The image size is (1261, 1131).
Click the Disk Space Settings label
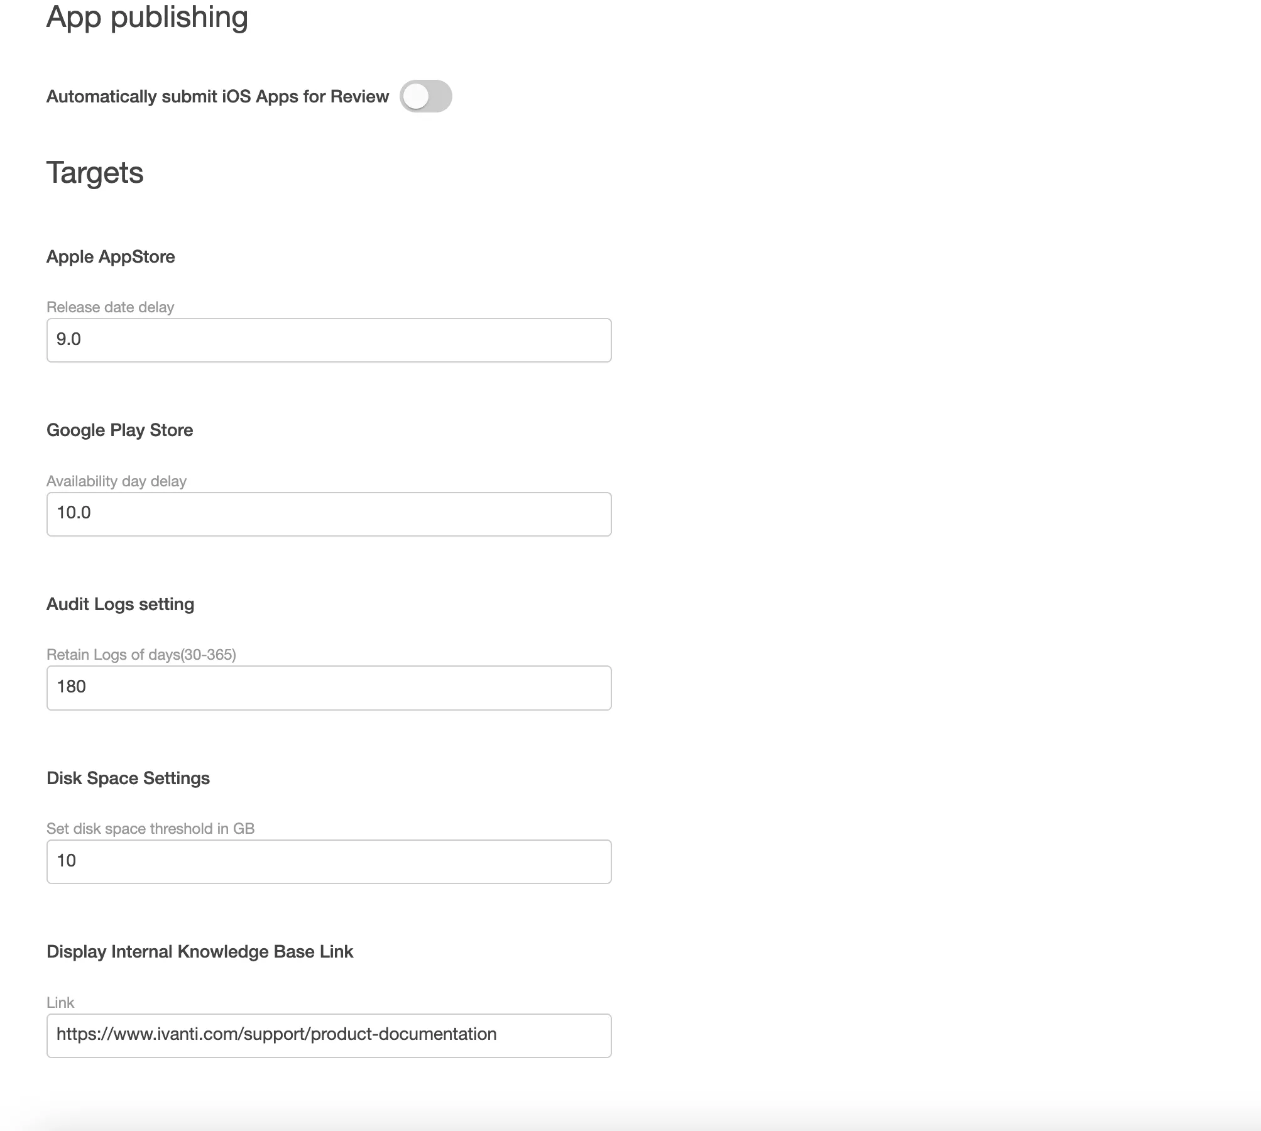pos(128,778)
